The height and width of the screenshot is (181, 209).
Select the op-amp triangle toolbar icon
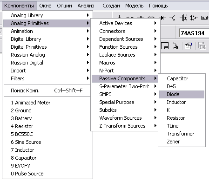click(x=194, y=18)
